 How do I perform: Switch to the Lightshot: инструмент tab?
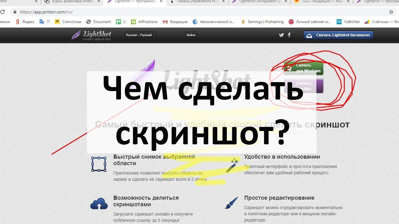point(260,2)
